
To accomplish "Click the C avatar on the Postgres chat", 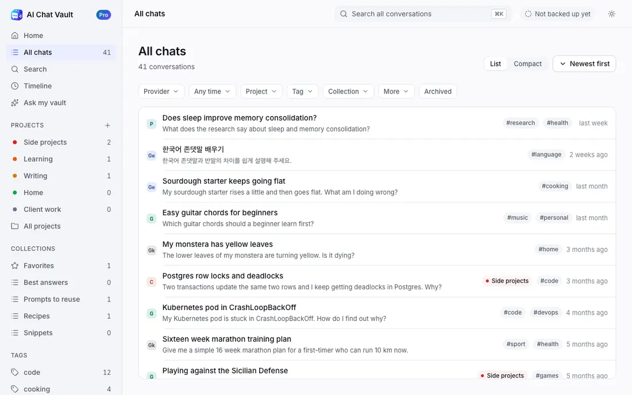I will (x=152, y=282).
